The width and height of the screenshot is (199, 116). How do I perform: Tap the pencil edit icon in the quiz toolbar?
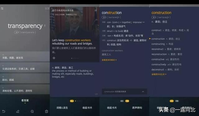point(18,111)
